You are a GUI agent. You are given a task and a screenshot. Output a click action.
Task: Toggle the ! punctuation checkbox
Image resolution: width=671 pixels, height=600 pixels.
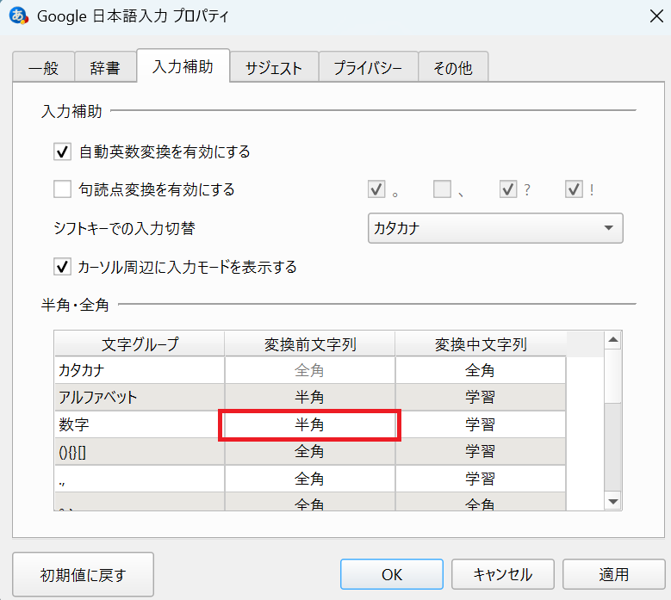click(574, 189)
